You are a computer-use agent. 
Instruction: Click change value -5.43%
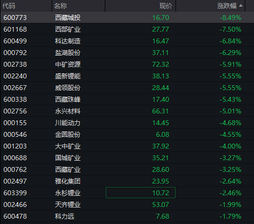(x=231, y=99)
